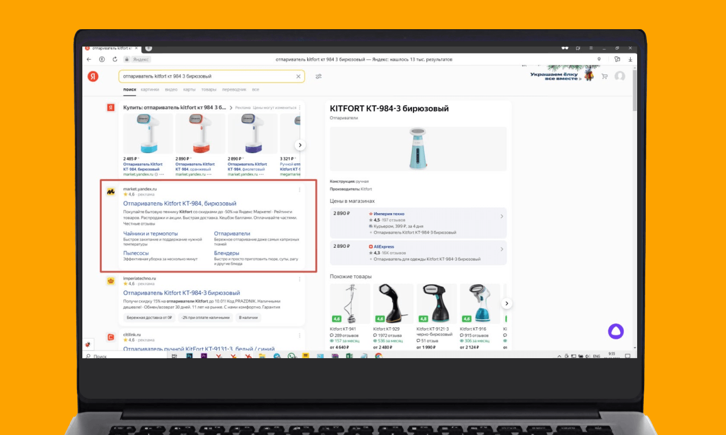Open the Yandex shopping cart icon

click(605, 76)
